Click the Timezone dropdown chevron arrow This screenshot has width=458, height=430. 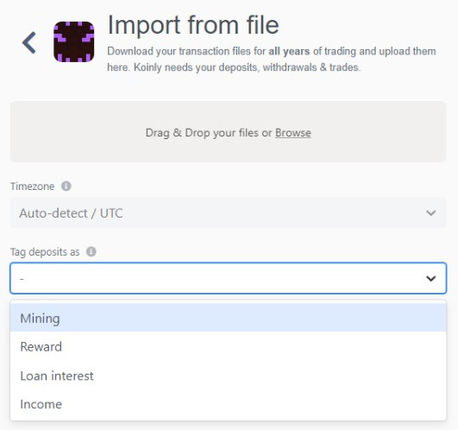[x=431, y=212]
